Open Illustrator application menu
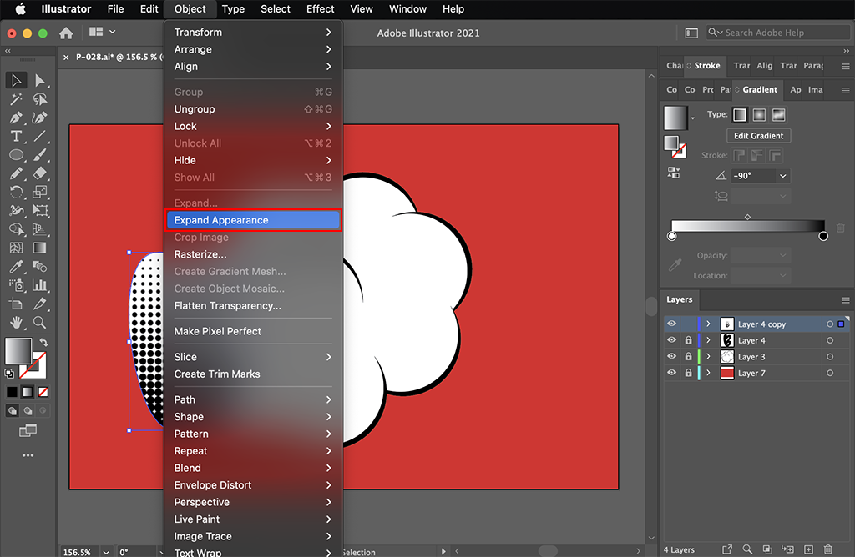Screen dimensions: 855x557 (x=66, y=8)
